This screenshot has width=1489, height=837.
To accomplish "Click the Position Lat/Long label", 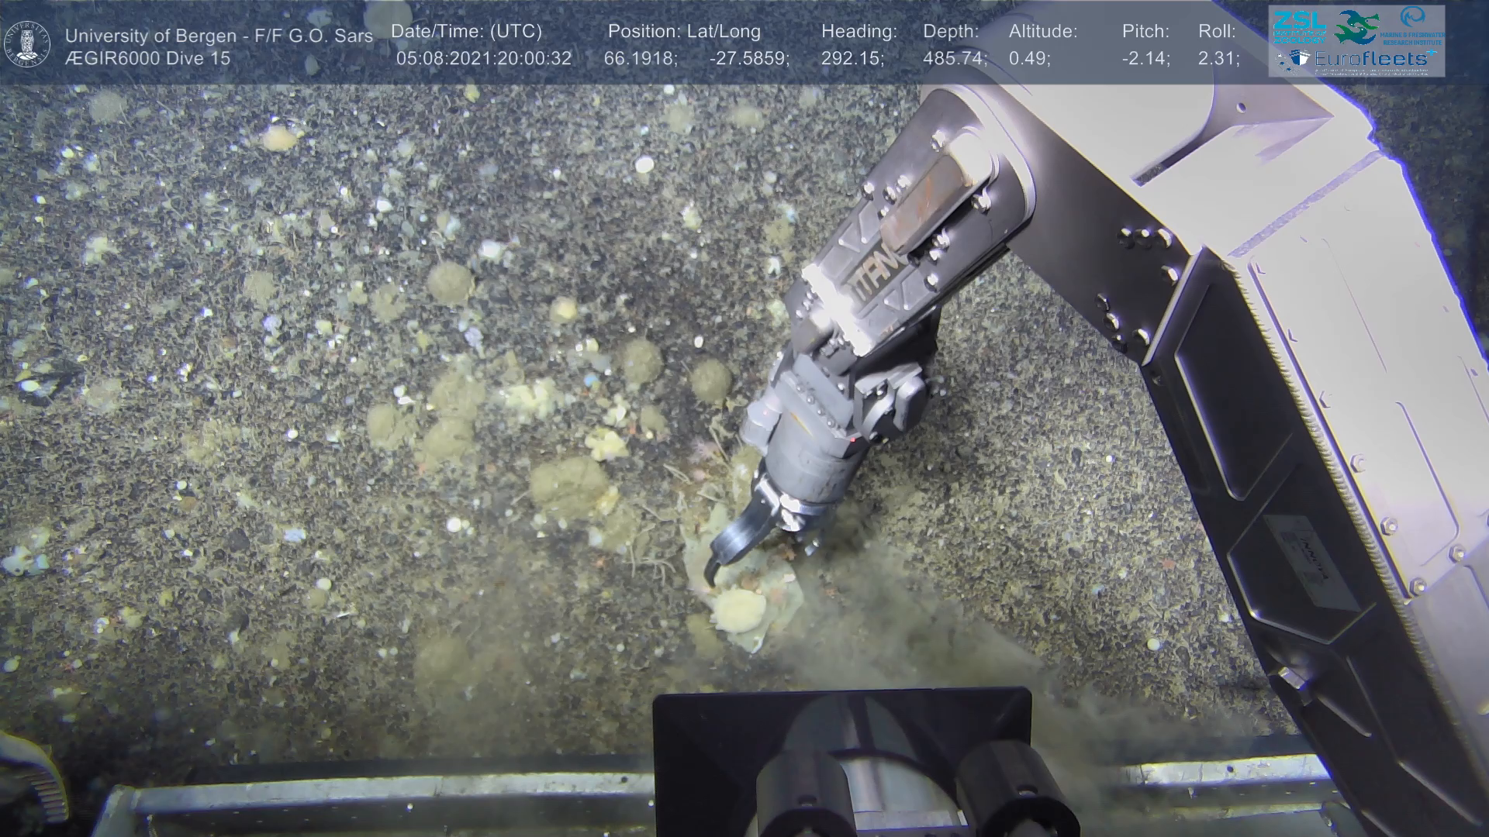I will tap(684, 32).
